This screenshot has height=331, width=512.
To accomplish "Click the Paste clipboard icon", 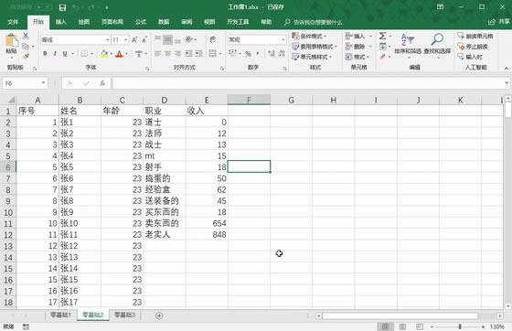I will tap(11, 41).
